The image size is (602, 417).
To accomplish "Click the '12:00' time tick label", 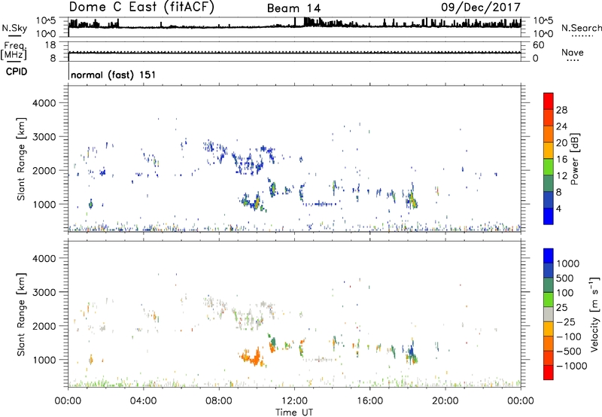I will (x=294, y=401).
